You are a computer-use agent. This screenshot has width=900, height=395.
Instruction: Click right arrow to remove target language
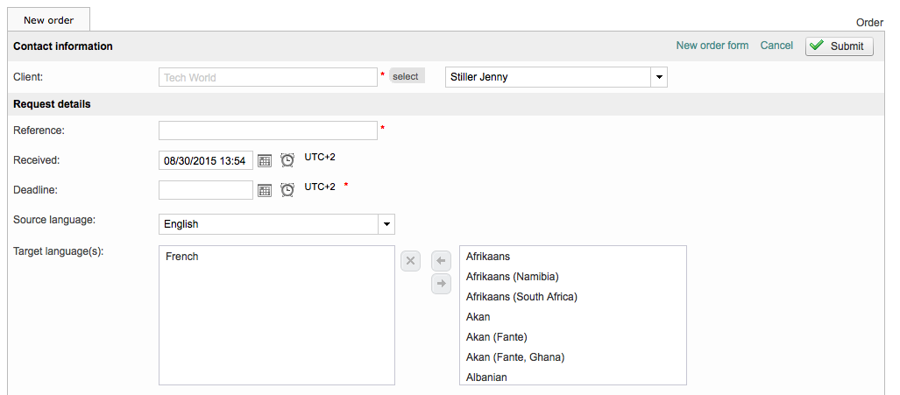[441, 283]
